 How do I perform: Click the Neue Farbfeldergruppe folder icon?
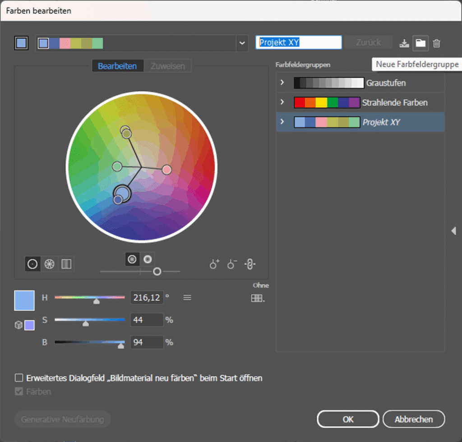click(x=420, y=43)
